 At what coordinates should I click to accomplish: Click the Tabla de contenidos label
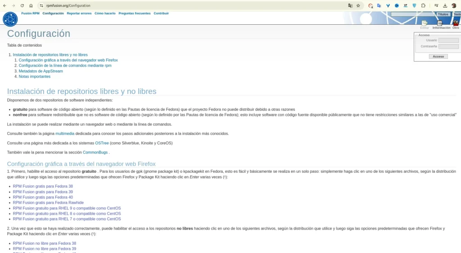tap(24, 45)
